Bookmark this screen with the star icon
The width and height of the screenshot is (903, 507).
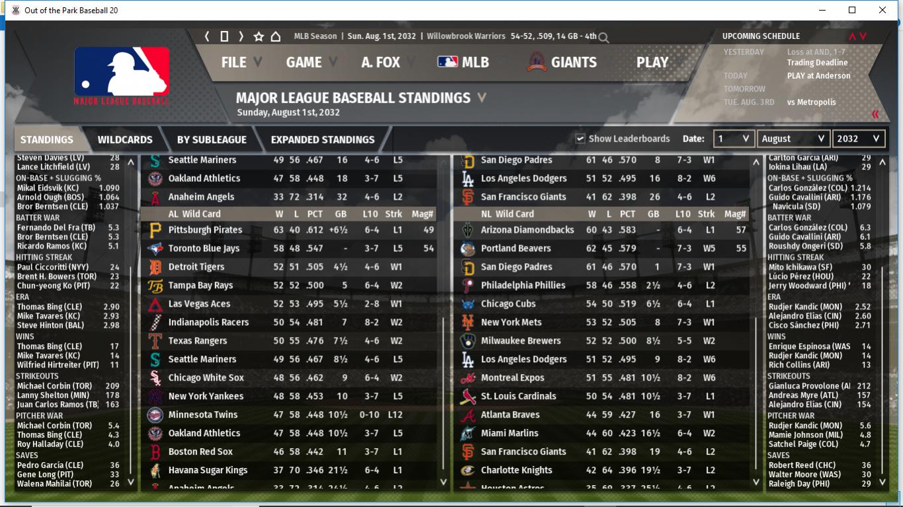[259, 36]
